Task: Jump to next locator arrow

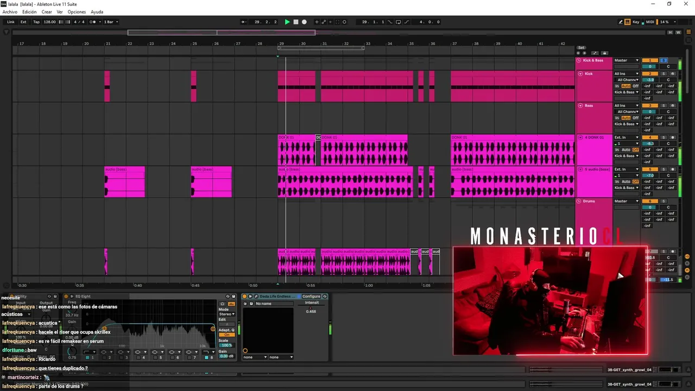Action: click(x=584, y=53)
